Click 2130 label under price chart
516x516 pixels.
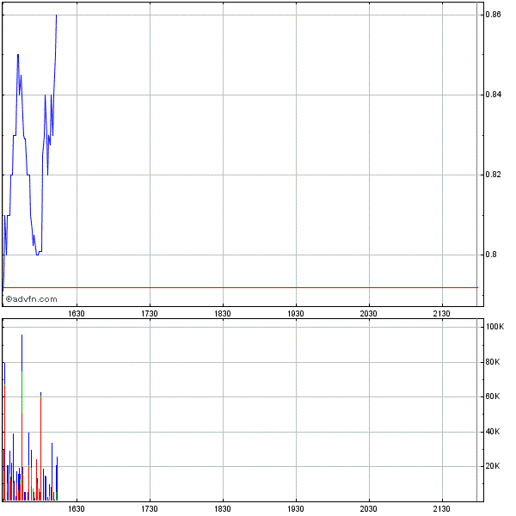pyautogui.click(x=441, y=314)
